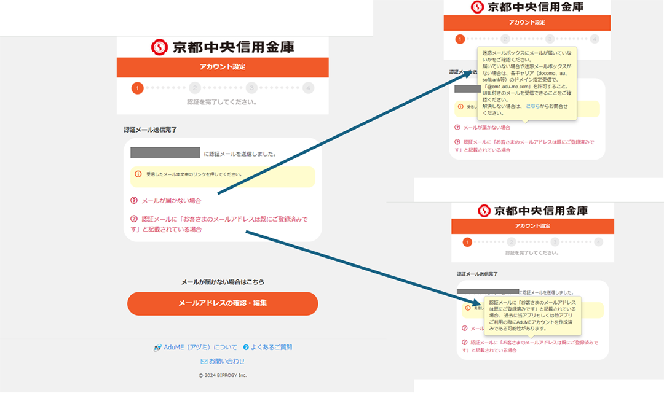Screen dimensions: 664x393
Task: Click question icon beside メールが届かない場合 in largest page
Action: 134,201
